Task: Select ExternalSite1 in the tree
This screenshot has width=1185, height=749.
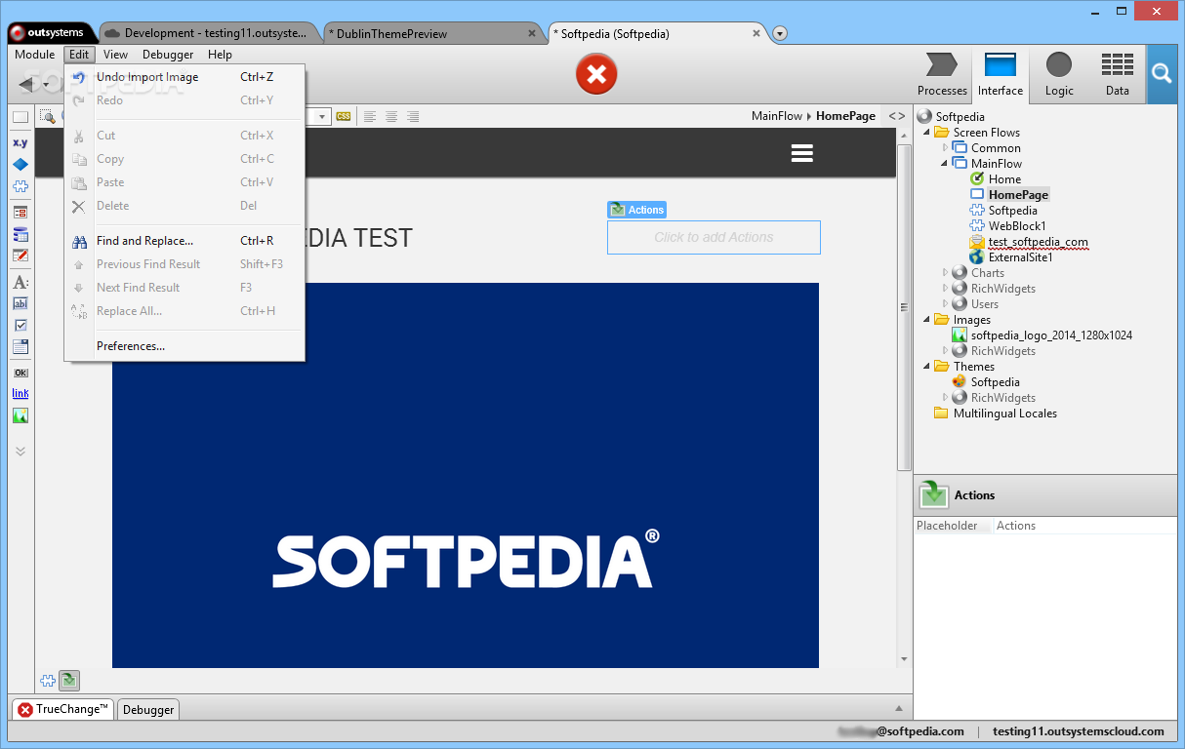Action: tap(1011, 257)
